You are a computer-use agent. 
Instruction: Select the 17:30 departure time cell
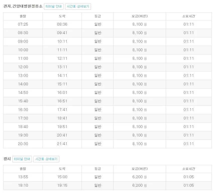23,118
